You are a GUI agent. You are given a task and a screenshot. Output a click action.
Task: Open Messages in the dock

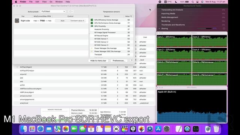coord(82,129)
